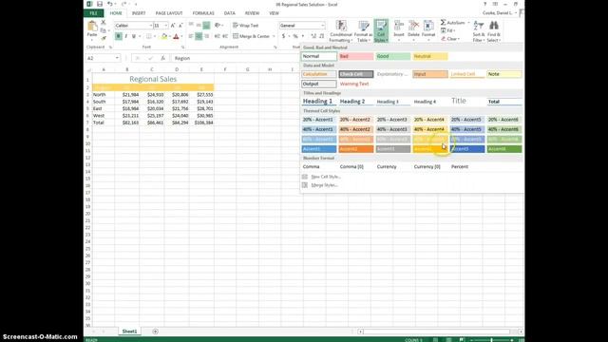Viewport: 608px width, 342px height.
Task: Apply the green Good cell style swatch
Action: [x=392, y=56]
